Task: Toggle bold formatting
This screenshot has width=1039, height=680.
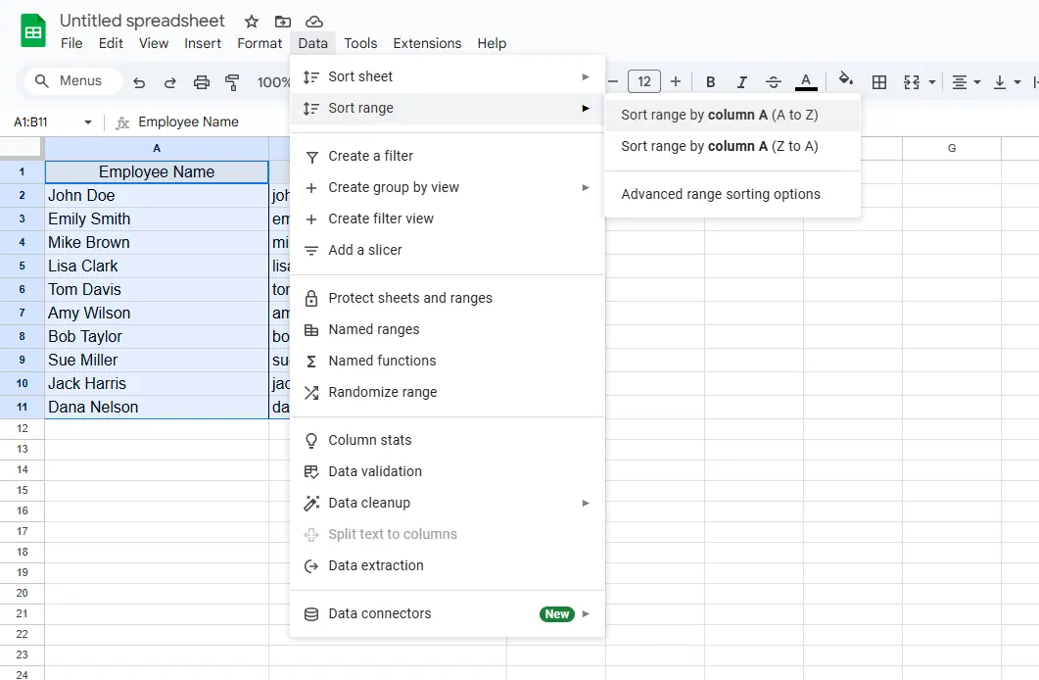Action: 711,82
